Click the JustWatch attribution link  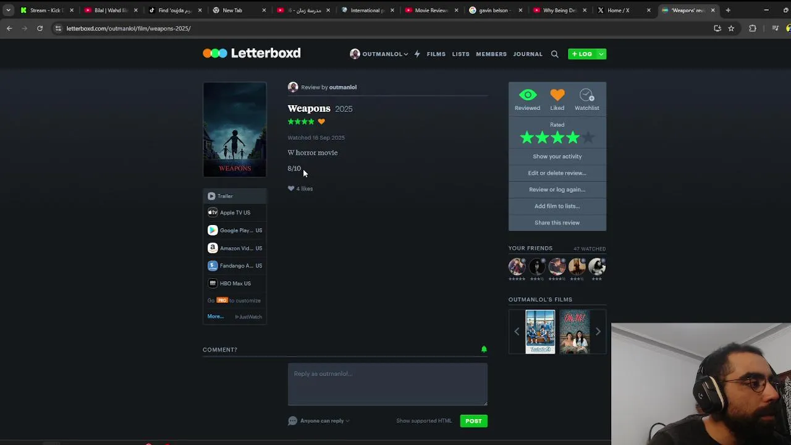tap(249, 317)
